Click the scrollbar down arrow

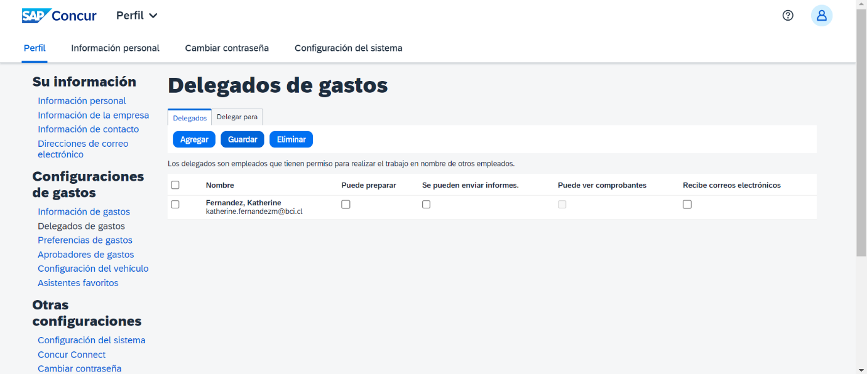[x=861, y=369]
